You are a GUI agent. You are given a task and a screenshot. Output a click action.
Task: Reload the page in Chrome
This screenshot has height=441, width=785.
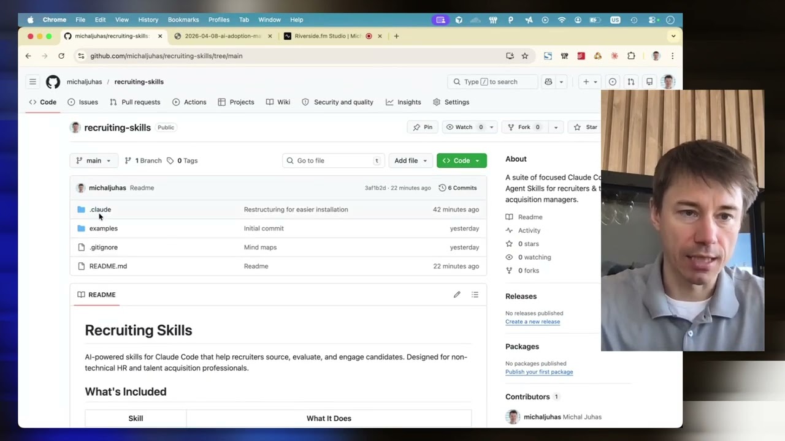click(x=61, y=56)
